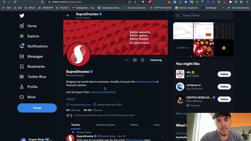The height and width of the screenshot is (141, 251).
Task: Follow the PFL account
Action: tap(224, 74)
